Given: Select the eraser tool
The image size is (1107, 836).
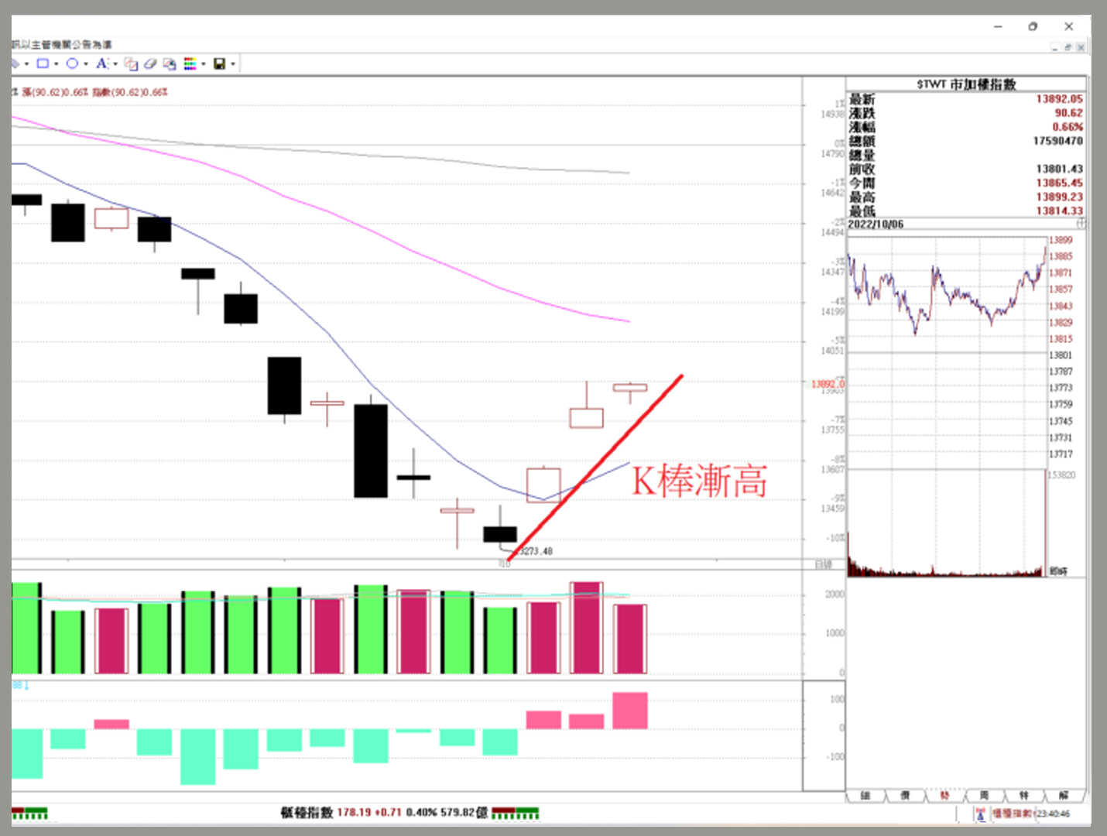Looking at the screenshot, I should 150,64.
